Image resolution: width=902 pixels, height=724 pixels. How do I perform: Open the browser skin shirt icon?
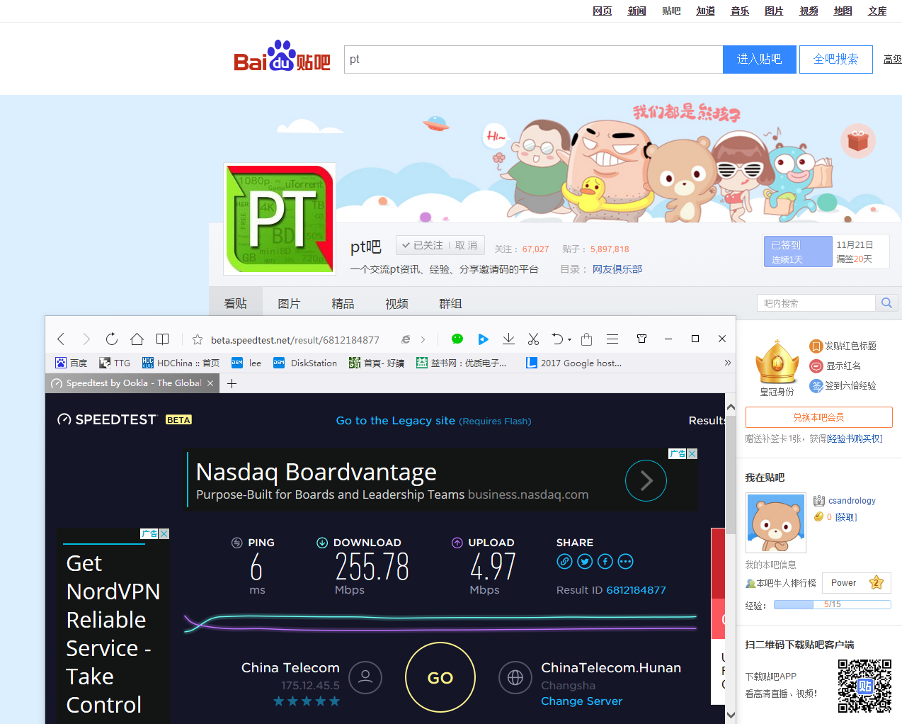click(x=642, y=339)
